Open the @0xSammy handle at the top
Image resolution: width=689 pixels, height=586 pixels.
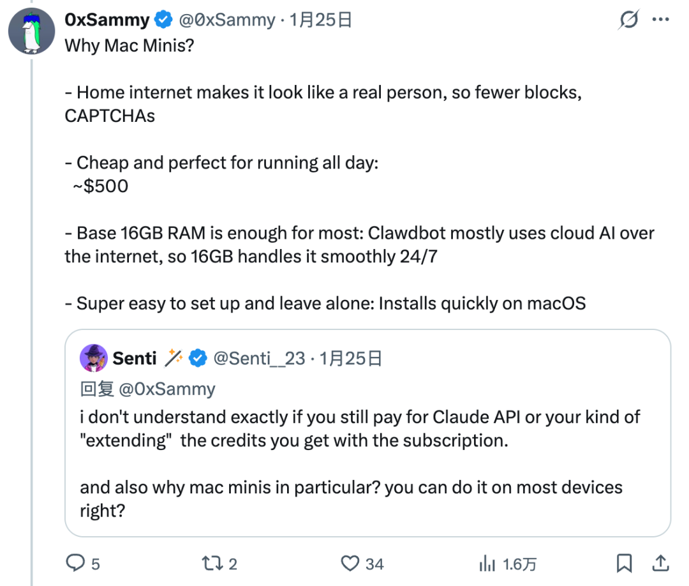pyautogui.click(x=226, y=20)
